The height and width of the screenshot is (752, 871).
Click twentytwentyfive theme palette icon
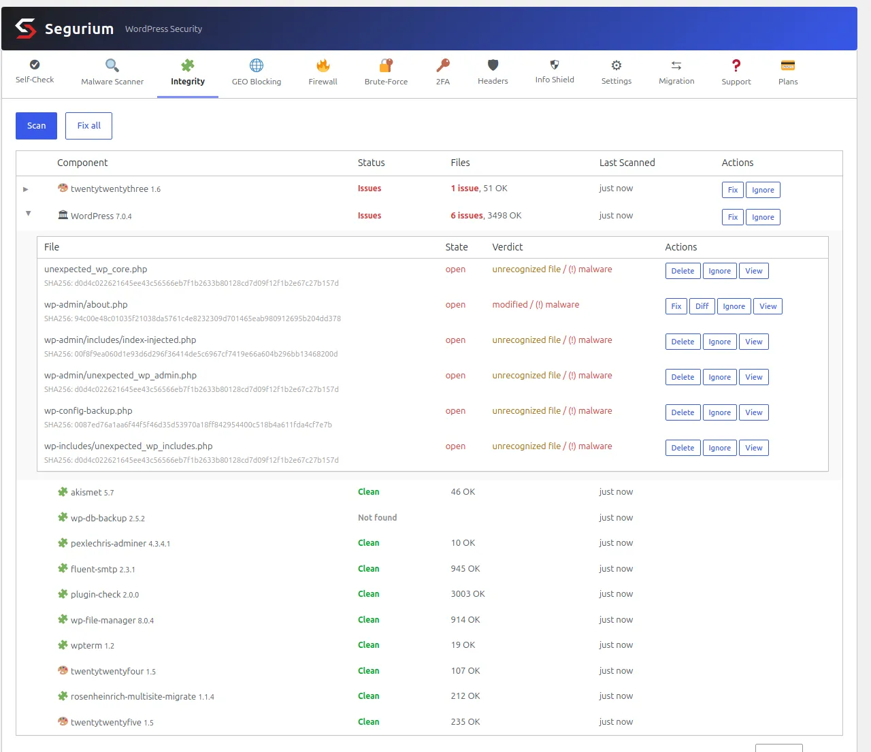click(x=63, y=721)
